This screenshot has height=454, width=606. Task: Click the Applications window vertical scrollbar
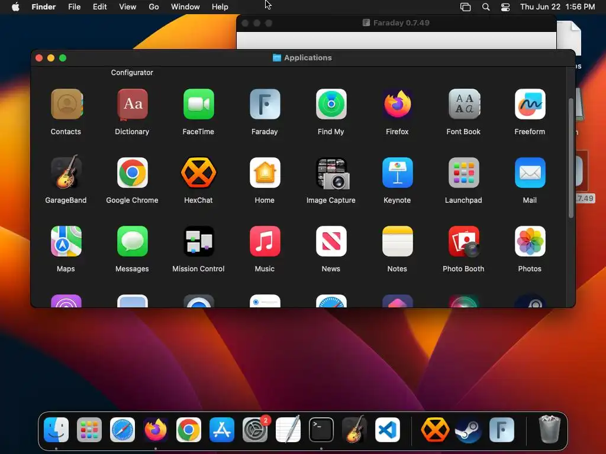pos(571,158)
